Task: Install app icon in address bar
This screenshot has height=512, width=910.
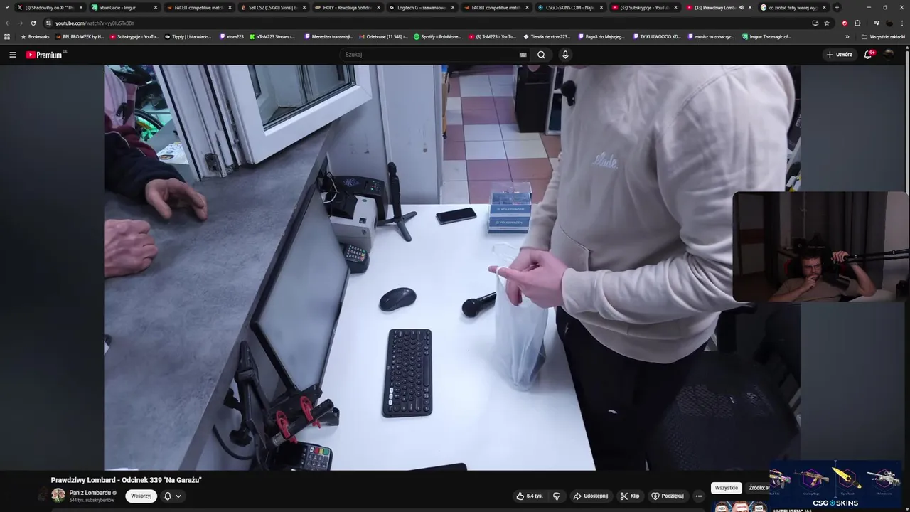Action: coord(815,23)
